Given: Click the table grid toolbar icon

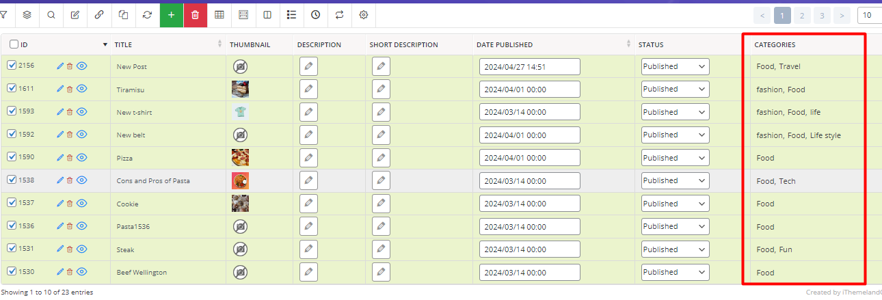Looking at the screenshot, I should pyautogui.click(x=219, y=14).
